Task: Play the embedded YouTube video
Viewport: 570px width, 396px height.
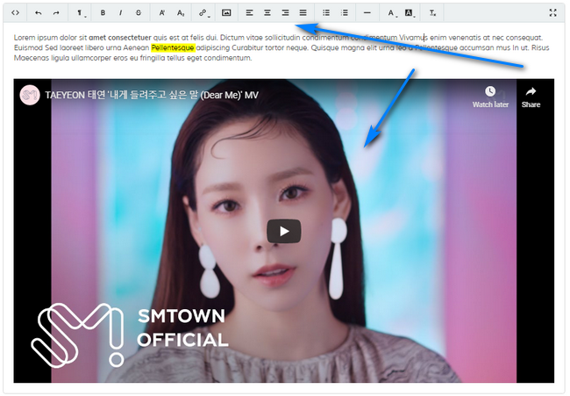Action: 284,231
